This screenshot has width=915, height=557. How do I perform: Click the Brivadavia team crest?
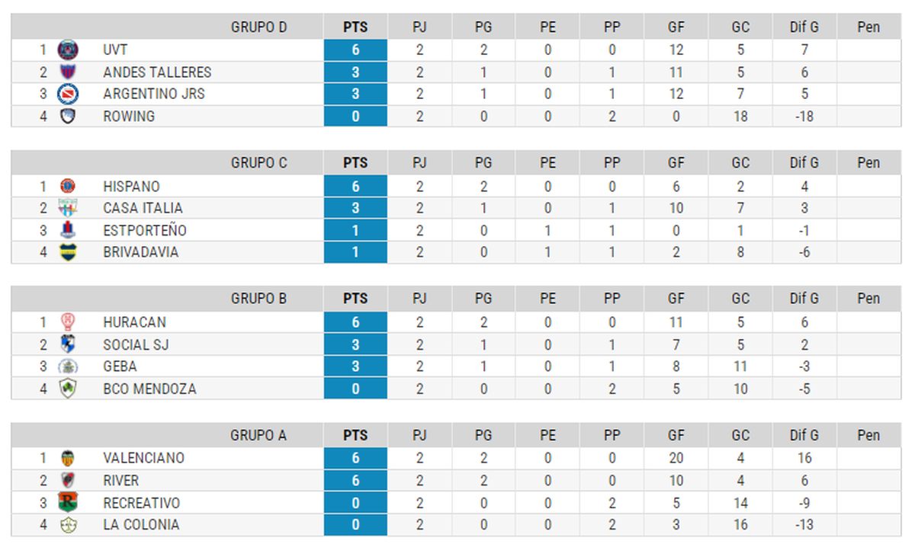(x=68, y=252)
